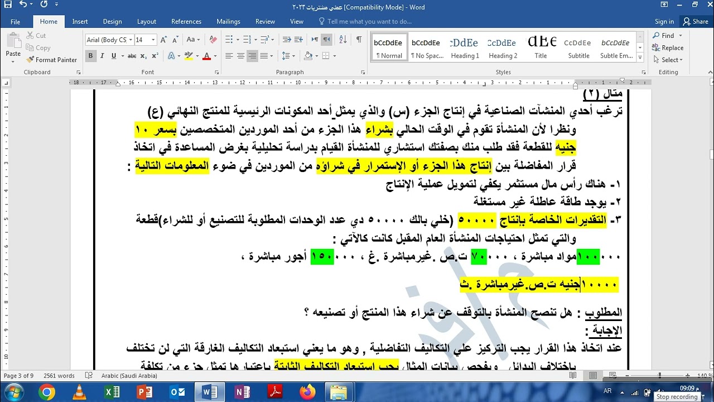Apply subscript formatting
This screenshot has width=714, height=402.
[x=143, y=56]
